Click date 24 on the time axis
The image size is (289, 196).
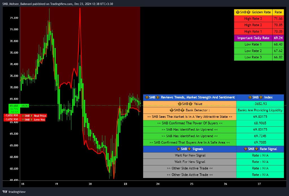(158, 184)
